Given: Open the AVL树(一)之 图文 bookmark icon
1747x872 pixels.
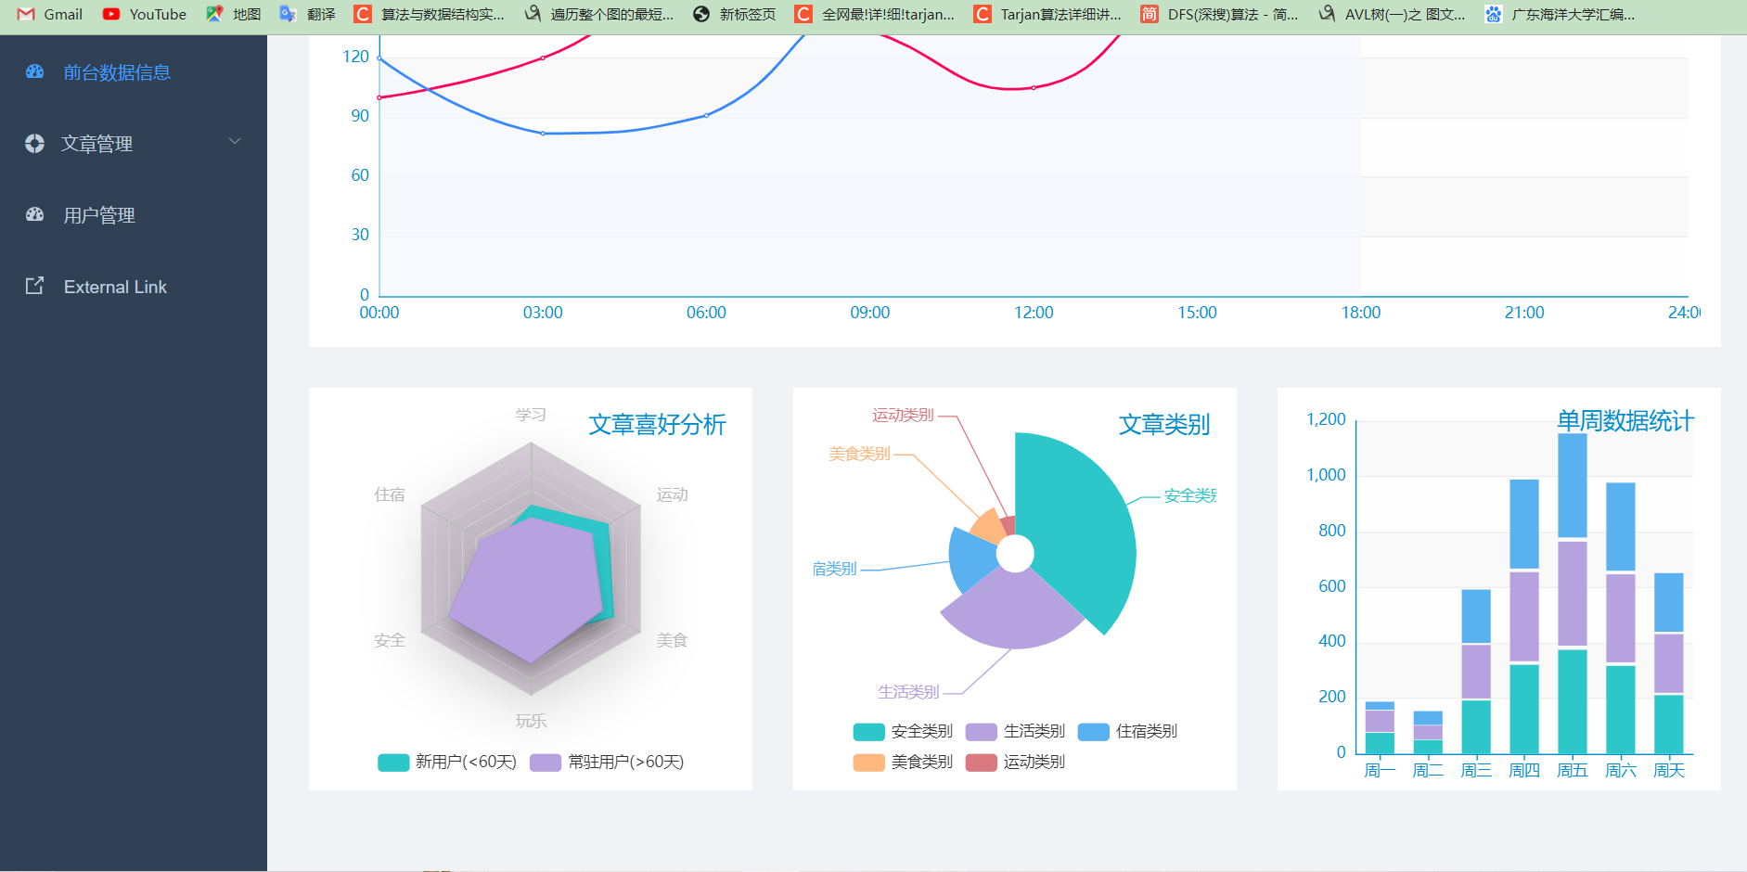Looking at the screenshot, I should pos(1327,14).
